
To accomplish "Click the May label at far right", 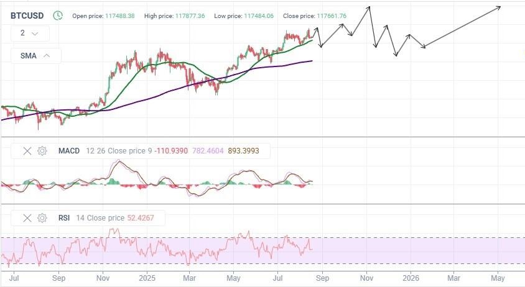I will [x=498, y=278].
